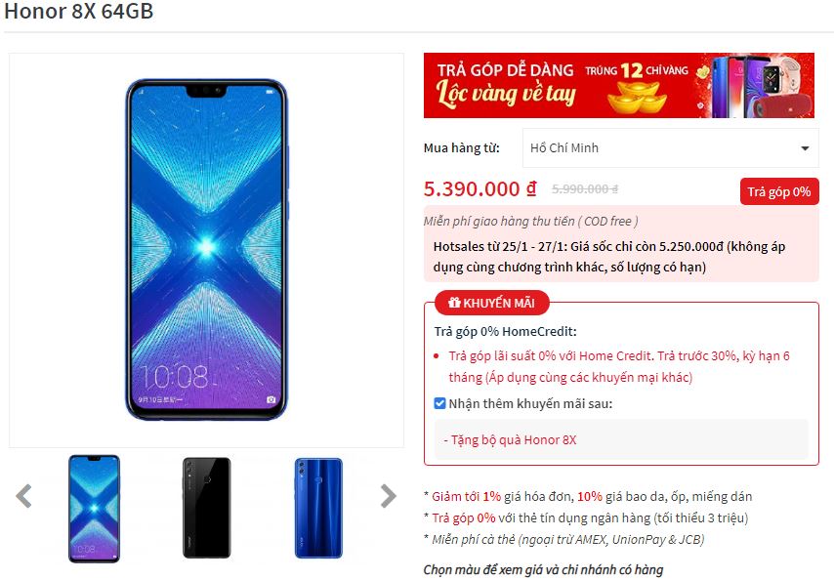The height and width of the screenshot is (579, 834).
Task: Open the Hồ Chí Minh location dropdown
Action: tap(670, 147)
